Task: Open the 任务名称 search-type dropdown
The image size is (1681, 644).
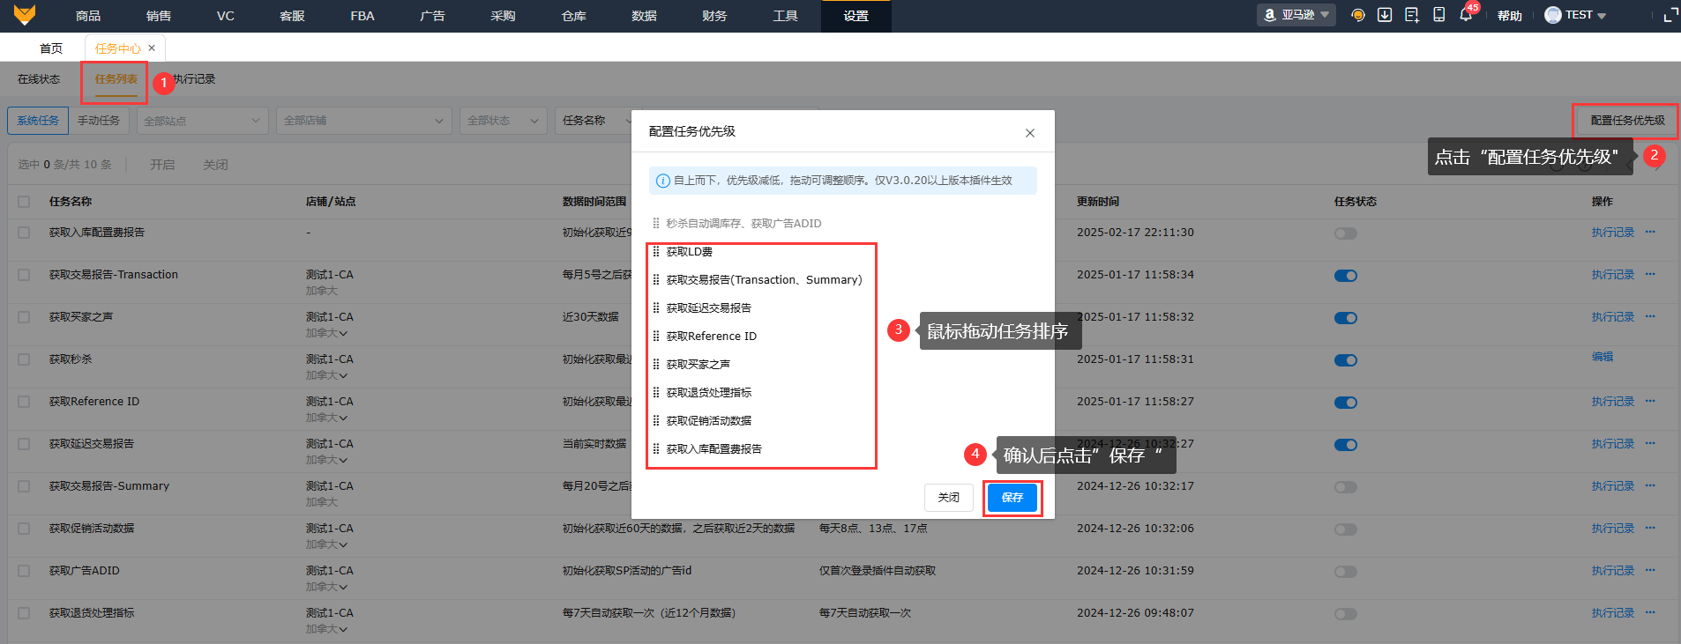Action: point(595,121)
